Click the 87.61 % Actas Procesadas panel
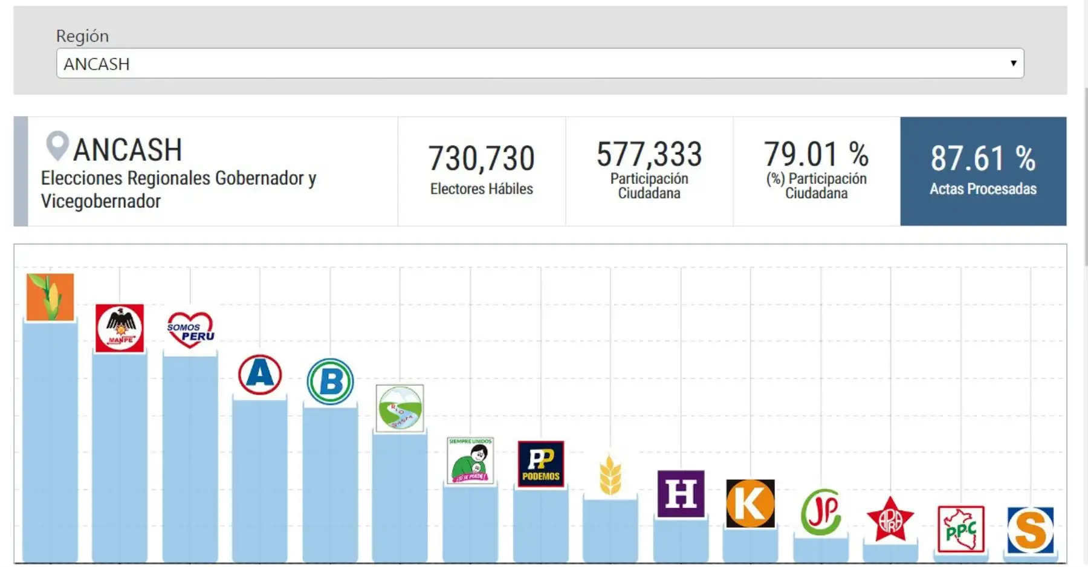Image resolution: width=1088 pixels, height=567 pixels. [x=983, y=171]
